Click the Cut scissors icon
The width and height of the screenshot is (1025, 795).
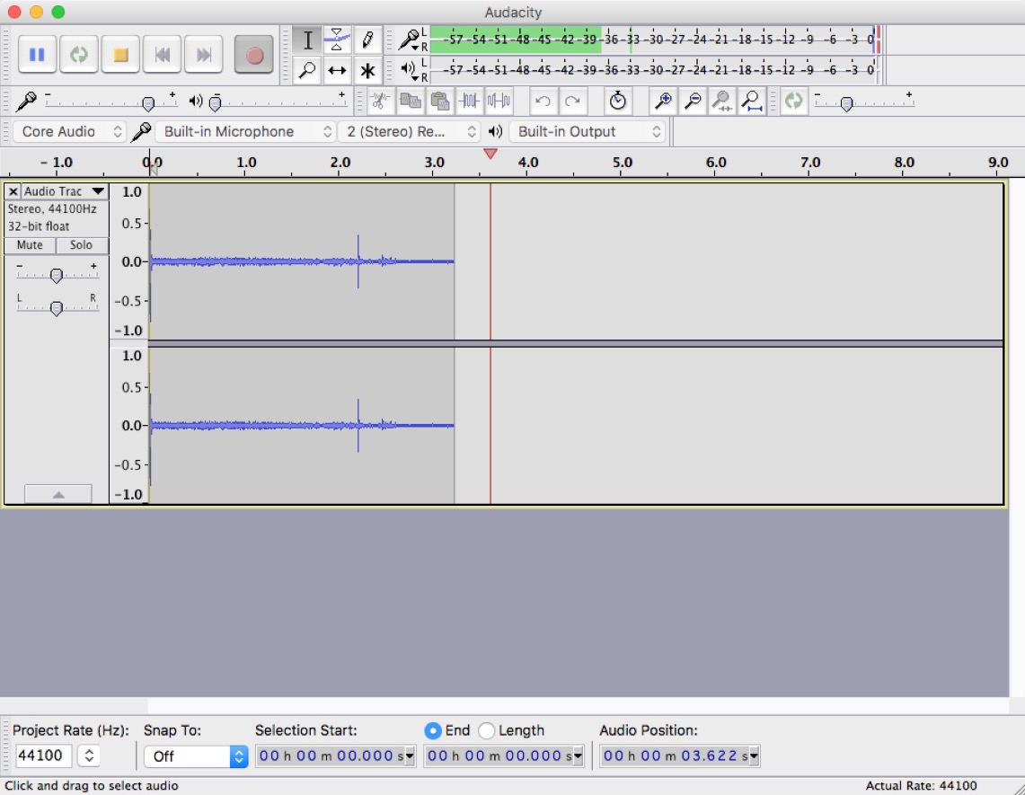point(380,102)
